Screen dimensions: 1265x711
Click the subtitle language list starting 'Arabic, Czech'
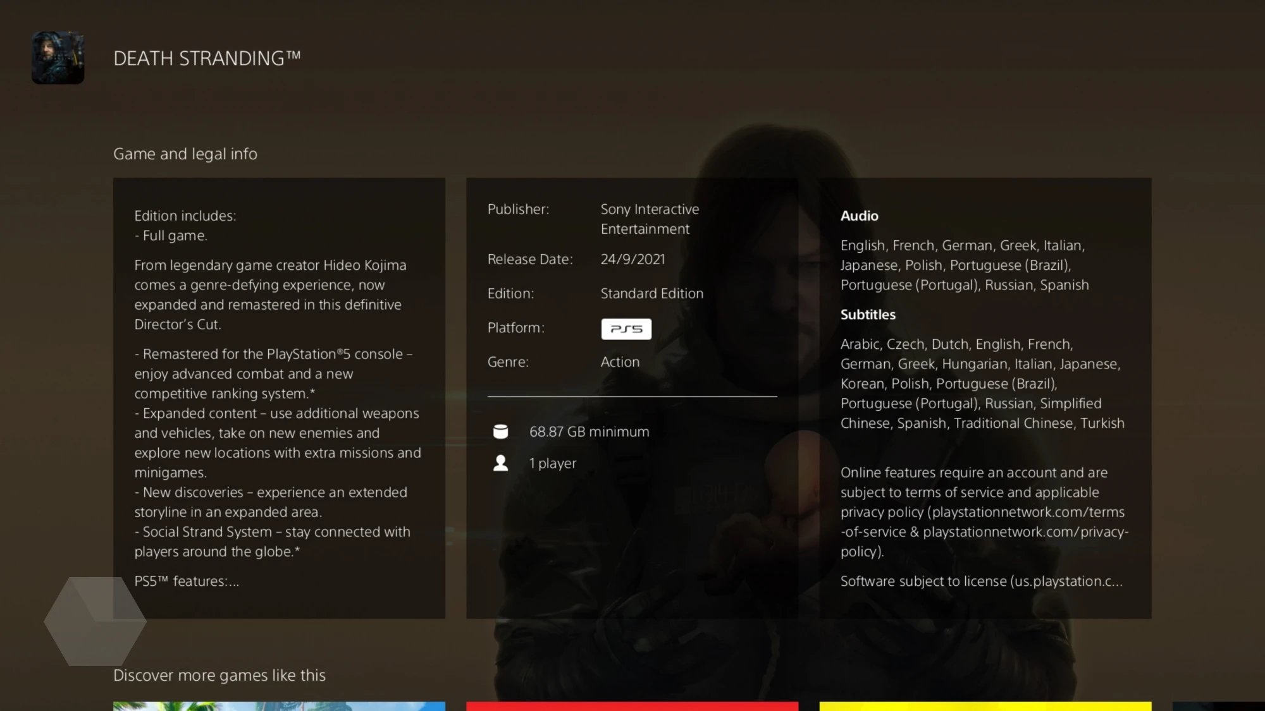pyautogui.click(x=982, y=384)
